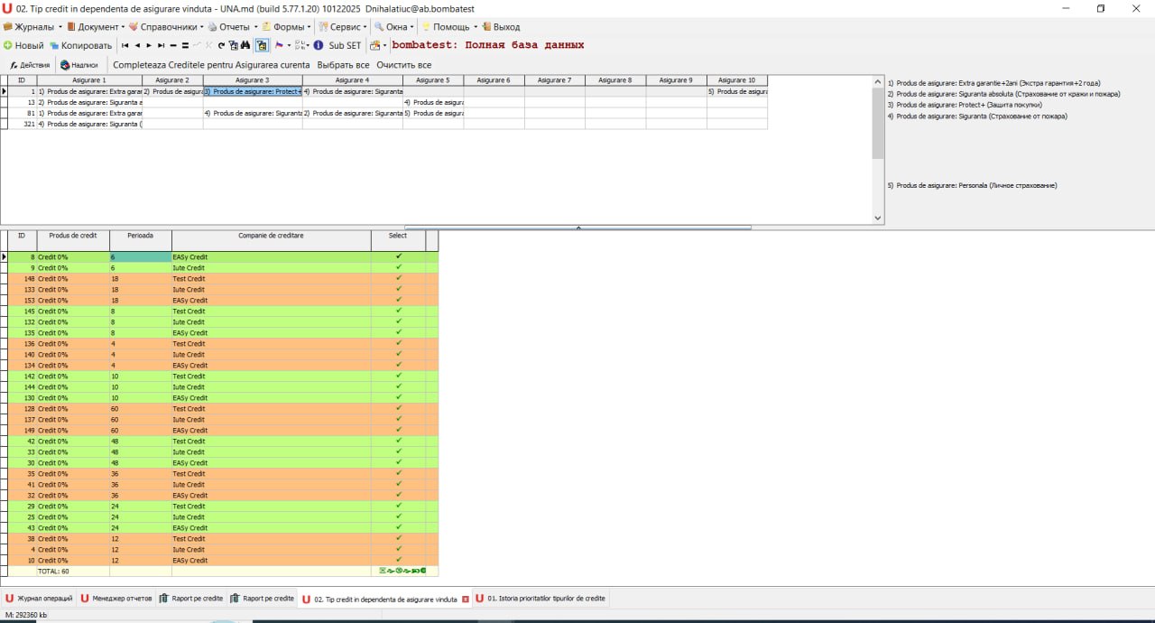
Task: Toggle Select checkmark for ID 145 row
Action: pos(398,311)
